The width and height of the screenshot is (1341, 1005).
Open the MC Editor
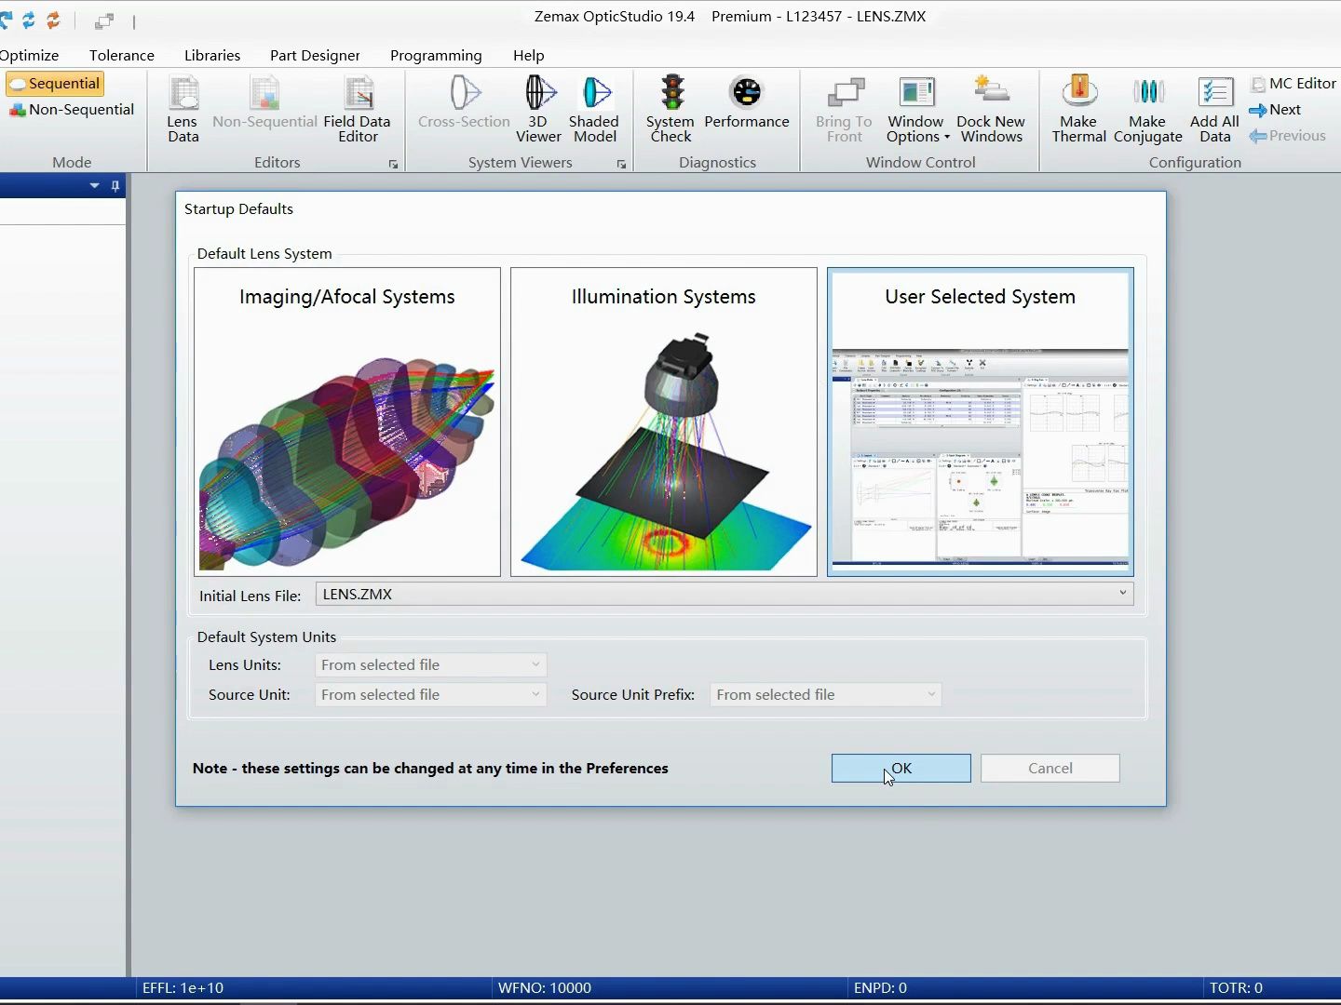[1293, 84]
